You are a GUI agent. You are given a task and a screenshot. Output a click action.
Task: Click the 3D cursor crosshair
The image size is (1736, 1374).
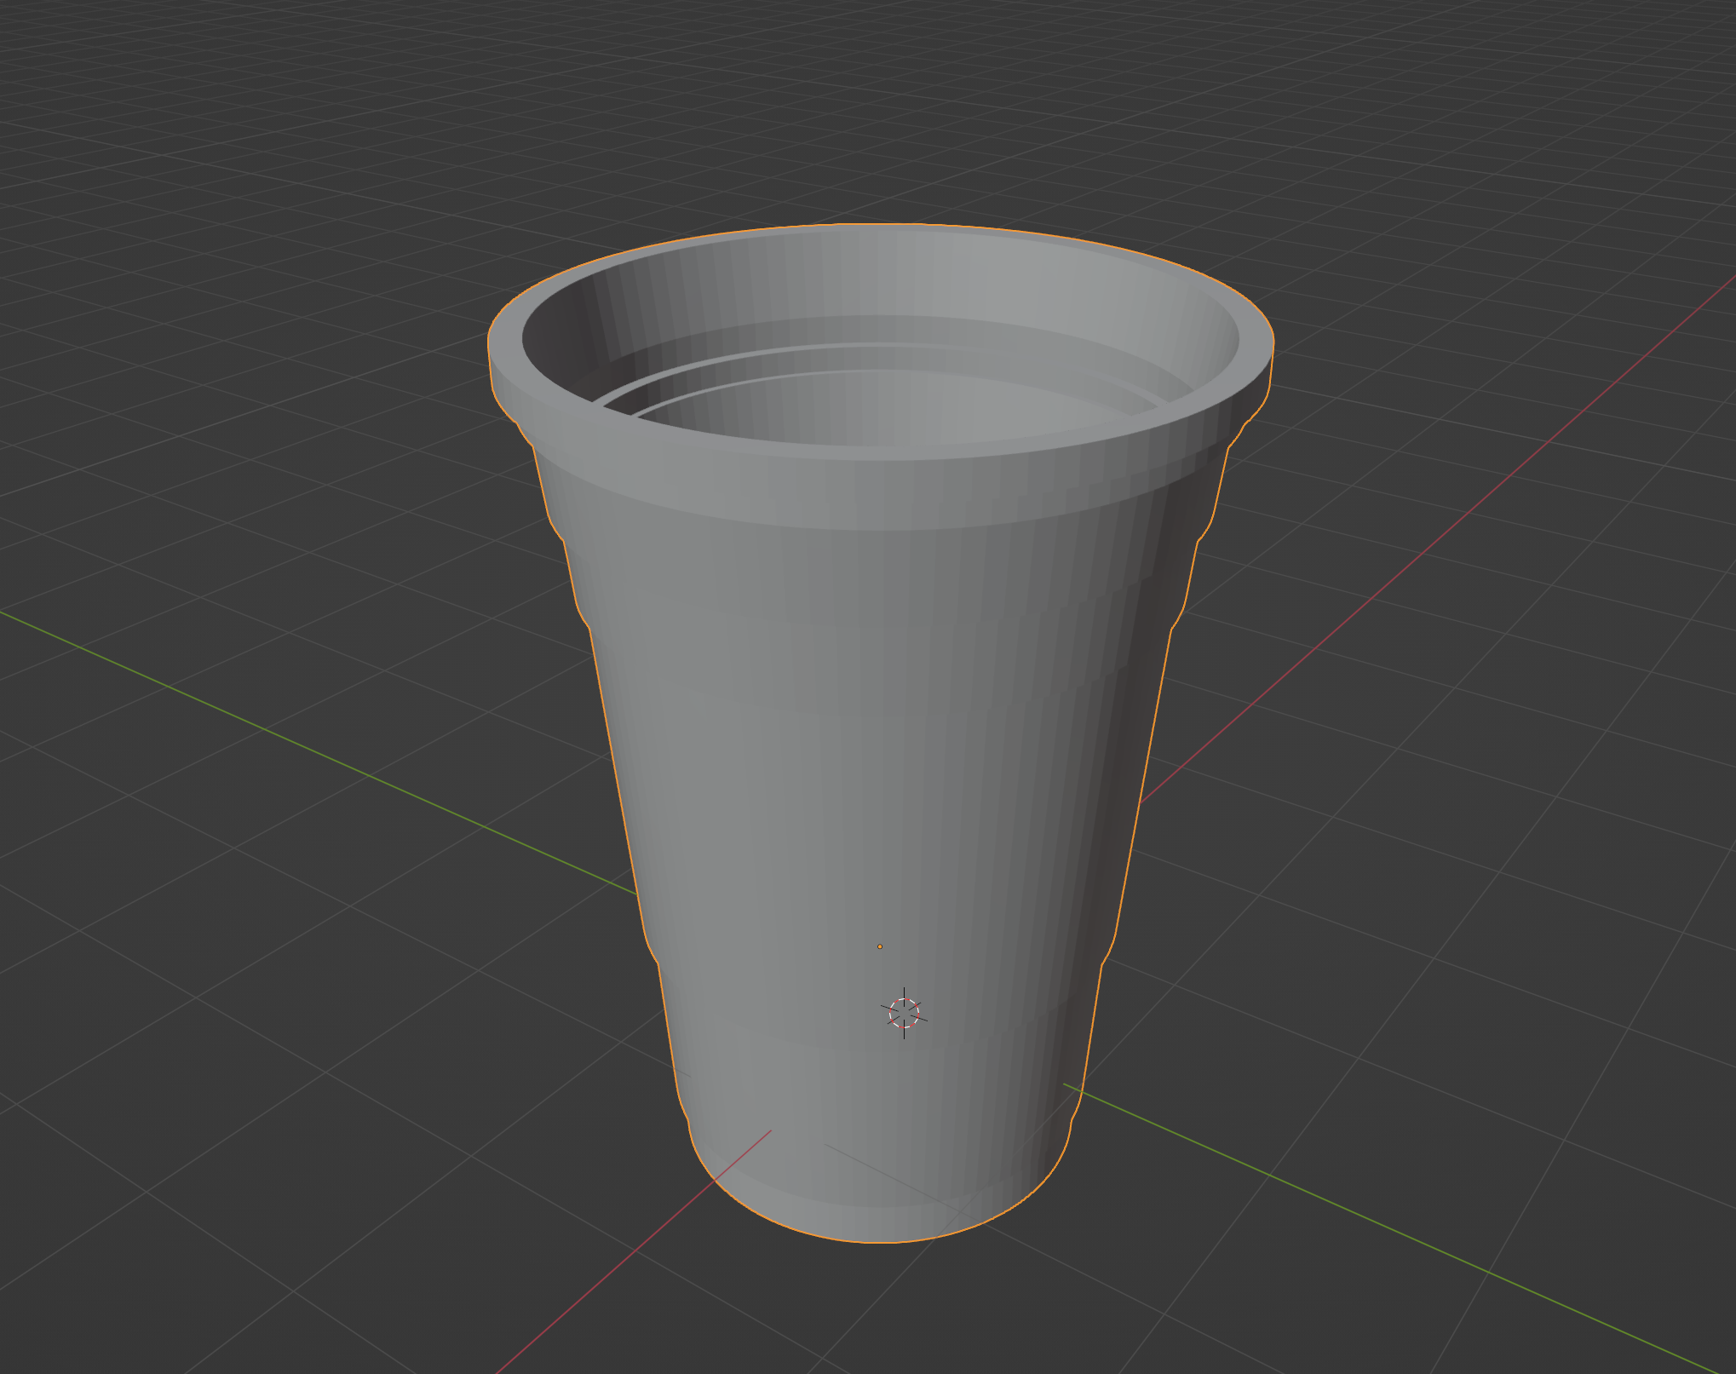(904, 1013)
